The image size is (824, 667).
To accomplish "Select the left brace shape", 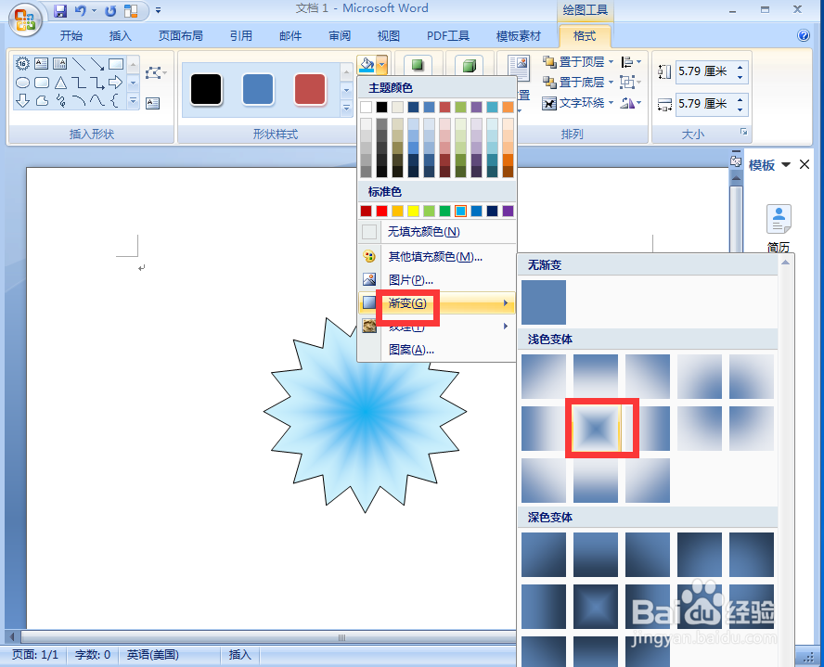I will point(115,100).
